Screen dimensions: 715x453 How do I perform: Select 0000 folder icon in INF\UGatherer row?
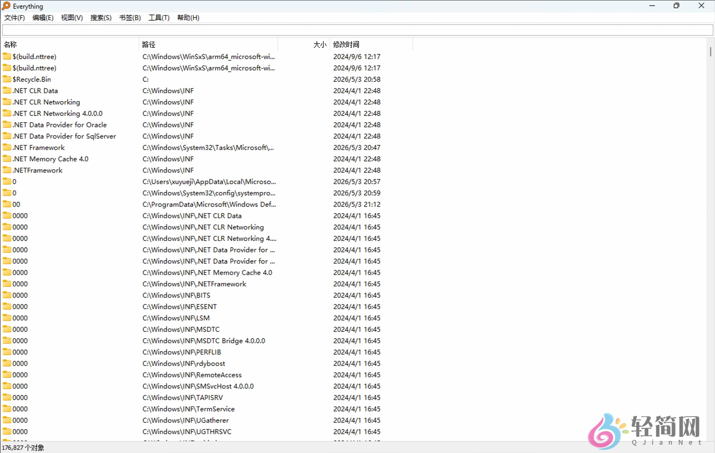7,420
